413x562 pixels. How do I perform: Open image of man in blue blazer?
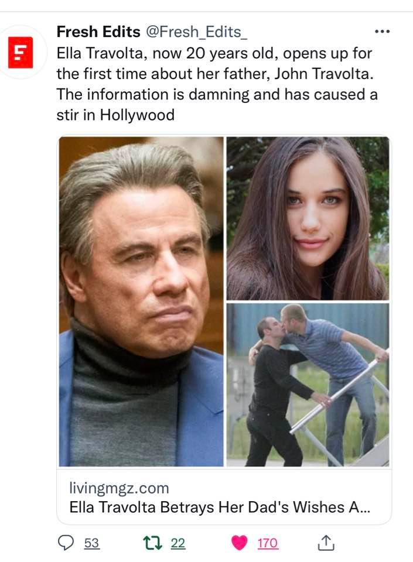(x=141, y=301)
